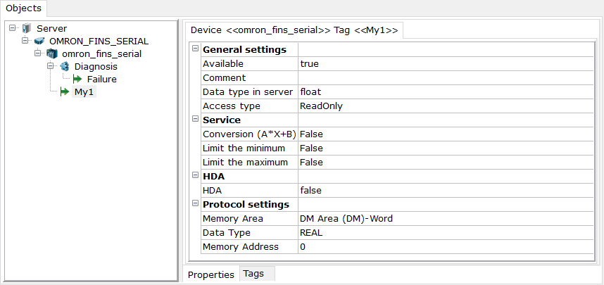This screenshot has width=604, height=285.
Task: Collapse the omron_fins_serial device node
Action: 38,53
